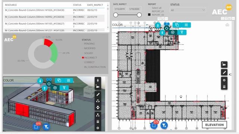Open properties panel icon in 3D viewer

pyautogui.click(x=98, y=121)
